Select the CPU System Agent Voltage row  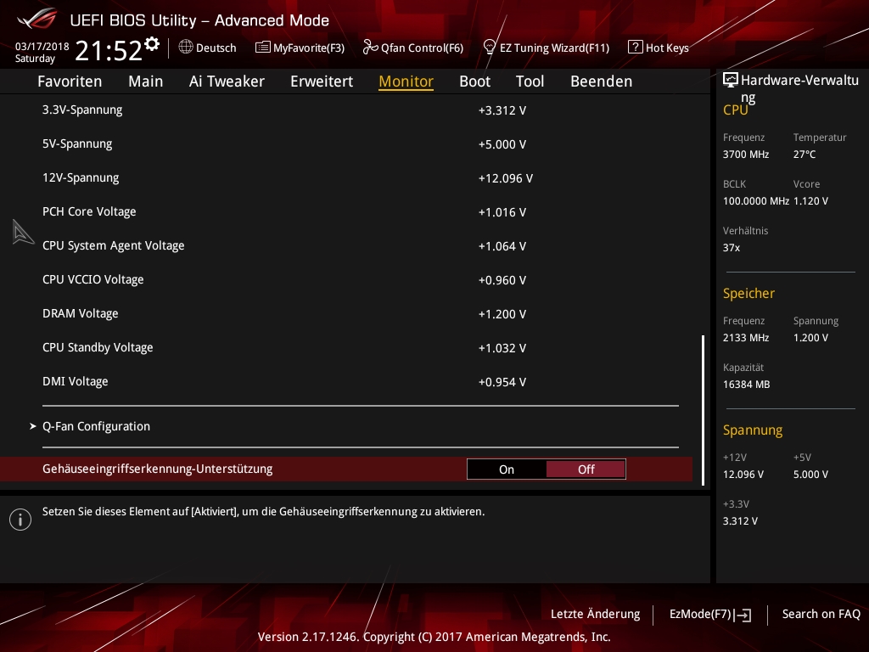tap(346, 245)
